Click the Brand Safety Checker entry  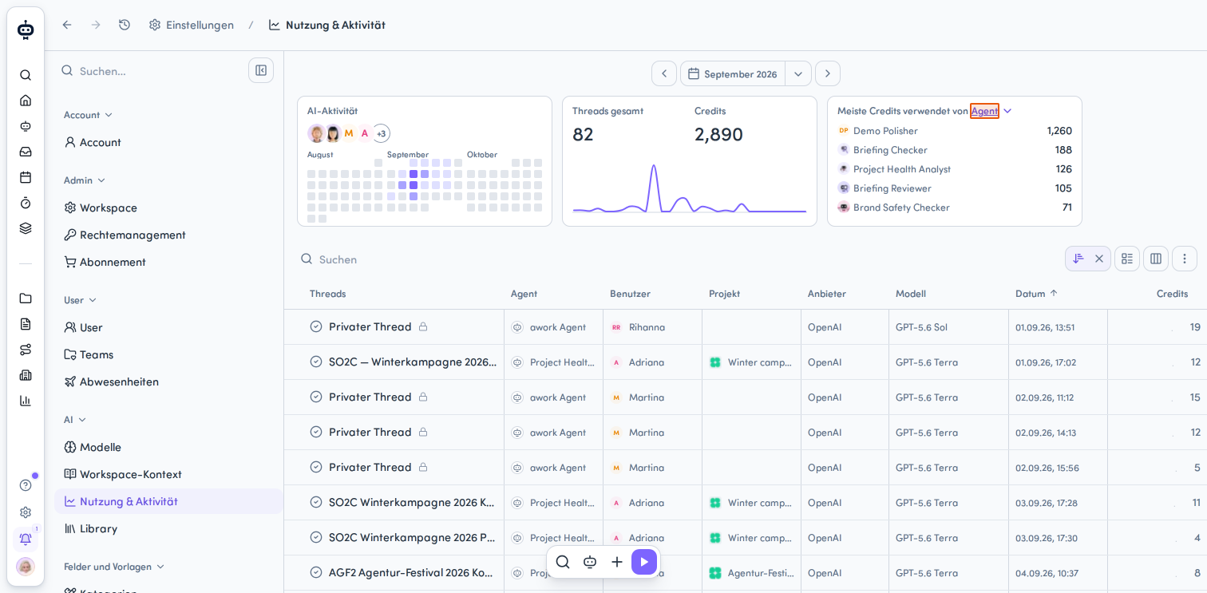pyautogui.click(x=955, y=208)
